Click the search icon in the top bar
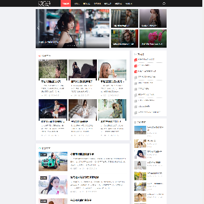Screen dimensions: 204x204 click(164, 3)
